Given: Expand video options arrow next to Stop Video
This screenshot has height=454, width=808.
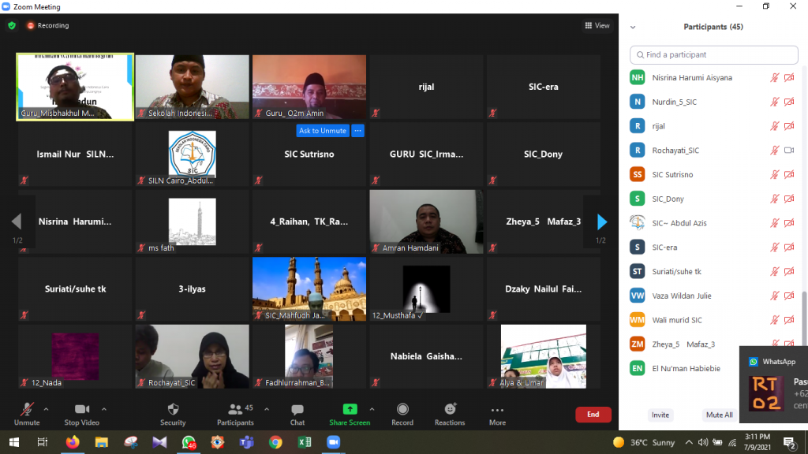Looking at the screenshot, I should point(104,409).
